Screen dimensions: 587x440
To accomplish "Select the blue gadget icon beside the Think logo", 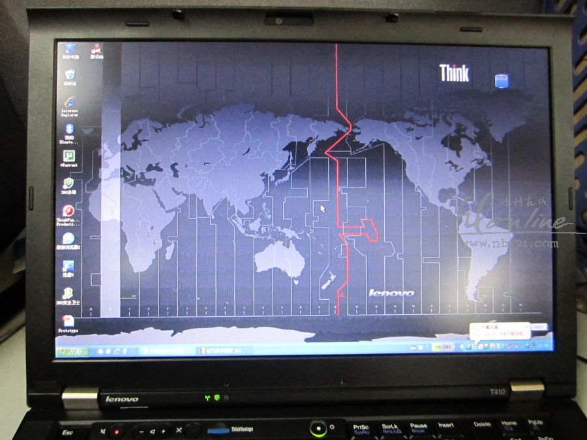I will coord(502,81).
